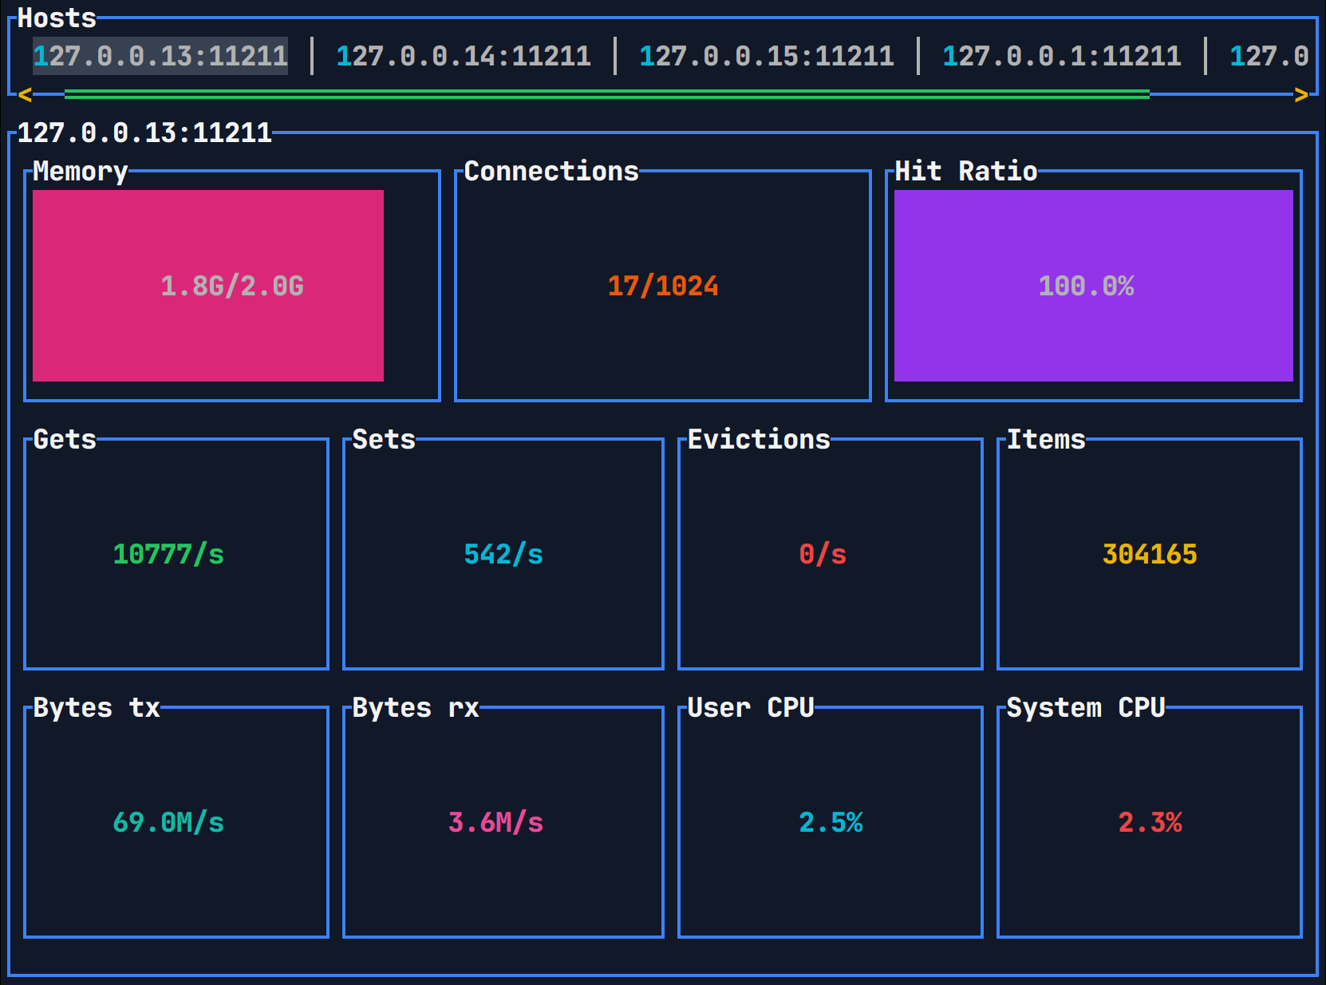Click the right scroll arrow in Hosts bar
1326x985 pixels.
tap(1302, 94)
